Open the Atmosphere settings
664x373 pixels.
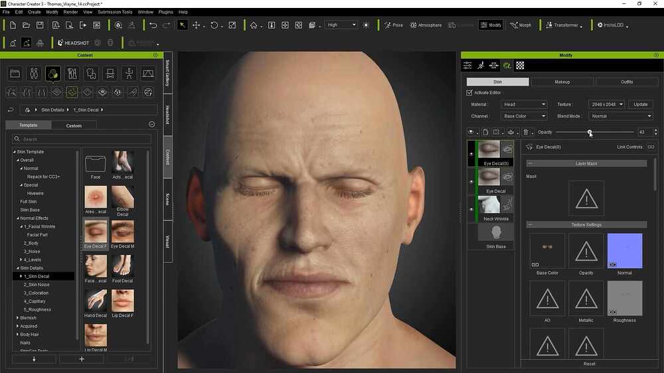(426, 25)
